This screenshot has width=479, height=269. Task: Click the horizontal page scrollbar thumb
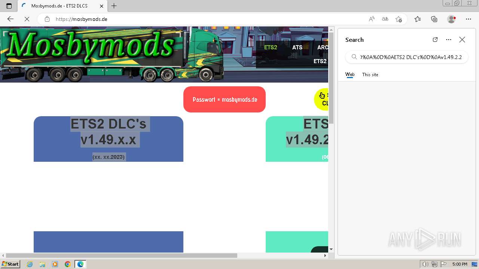click(122, 256)
